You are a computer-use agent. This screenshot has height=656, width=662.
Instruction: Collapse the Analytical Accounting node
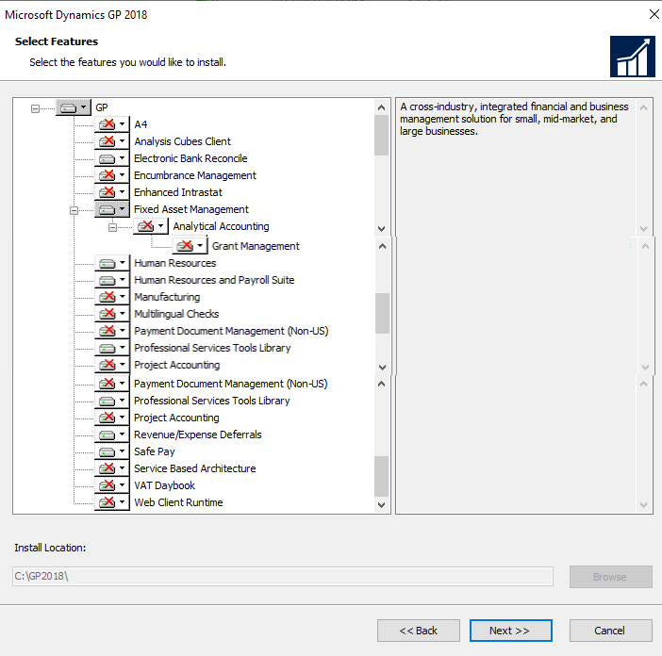click(113, 228)
